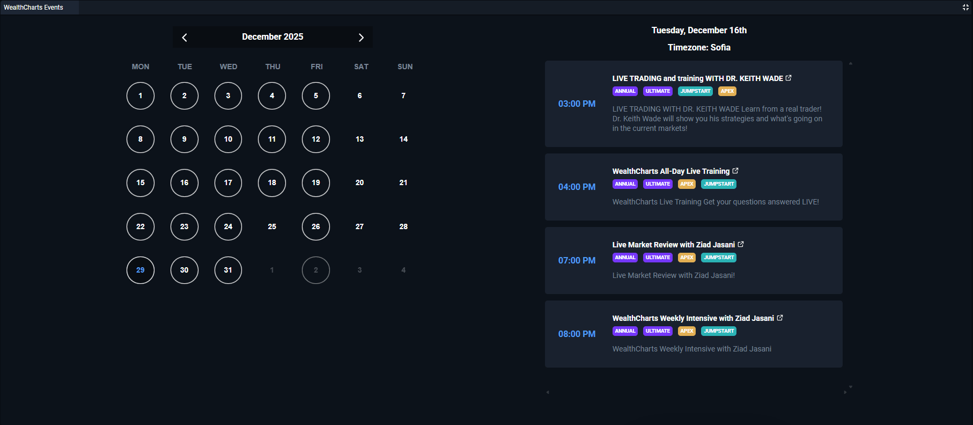Select December 19 on the calendar
Screen dimensions: 973x425
point(316,182)
